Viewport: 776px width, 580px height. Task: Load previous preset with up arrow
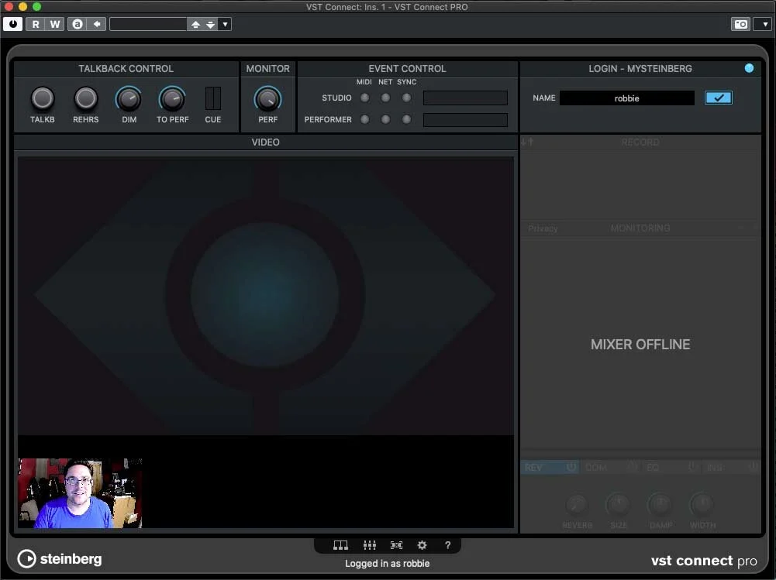pyautogui.click(x=195, y=24)
